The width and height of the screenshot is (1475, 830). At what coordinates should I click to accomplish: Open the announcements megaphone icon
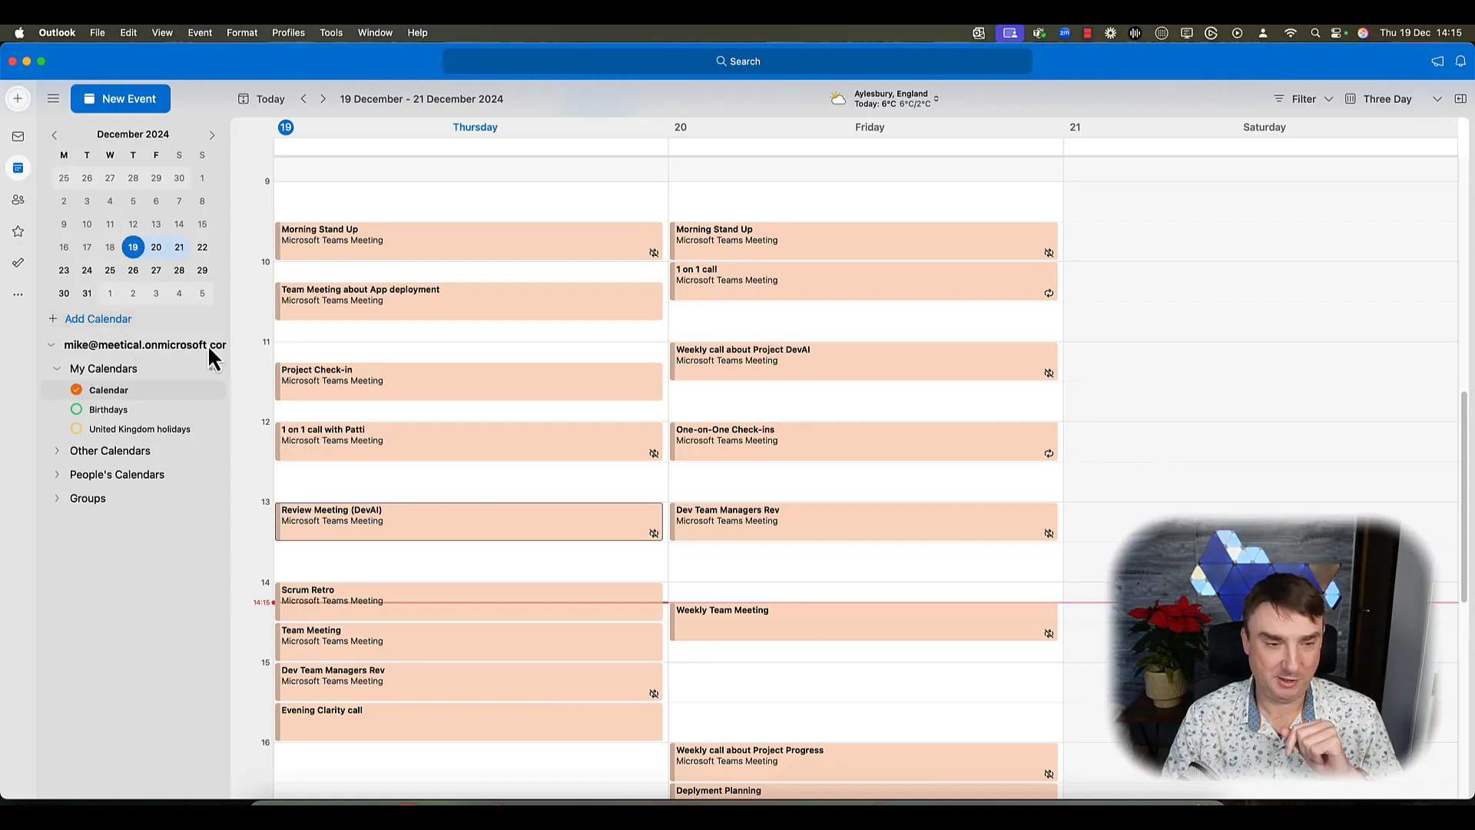coord(1437,61)
